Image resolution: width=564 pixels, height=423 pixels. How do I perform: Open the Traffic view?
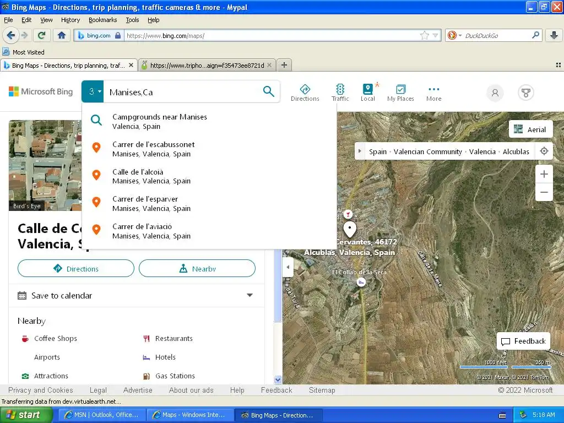tap(340, 93)
